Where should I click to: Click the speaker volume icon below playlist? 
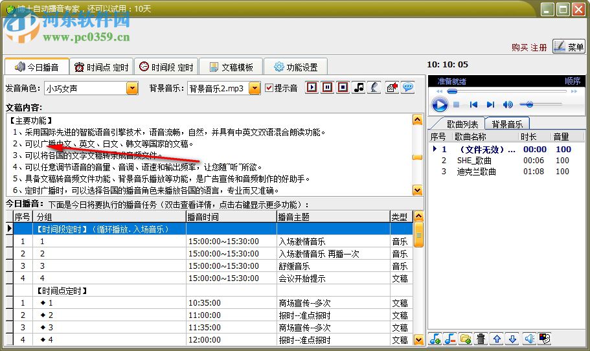(x=529, y=339)
